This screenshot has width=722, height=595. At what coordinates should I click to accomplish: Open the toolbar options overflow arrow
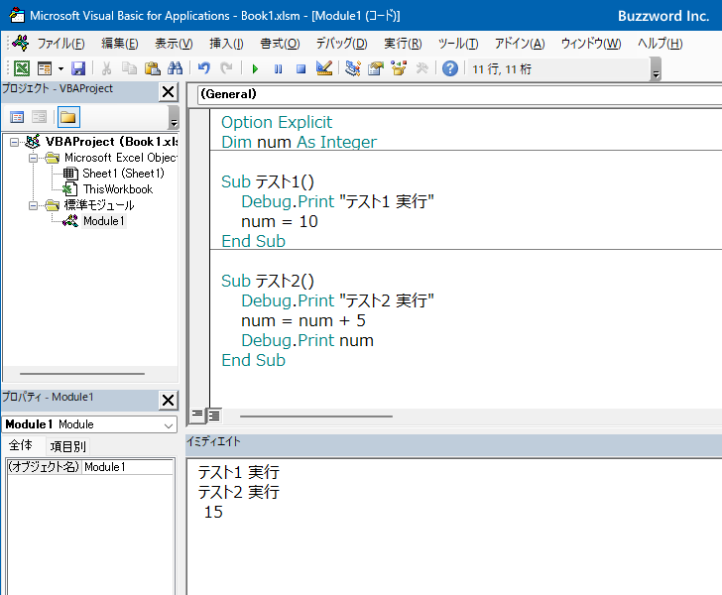(657, 69)
